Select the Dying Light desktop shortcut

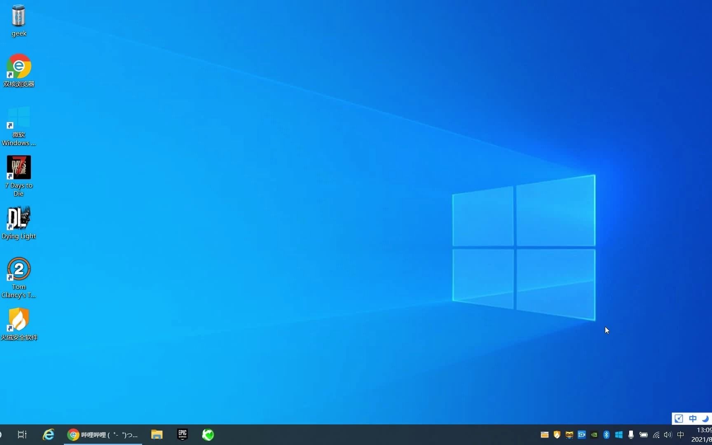click(19, 223)
